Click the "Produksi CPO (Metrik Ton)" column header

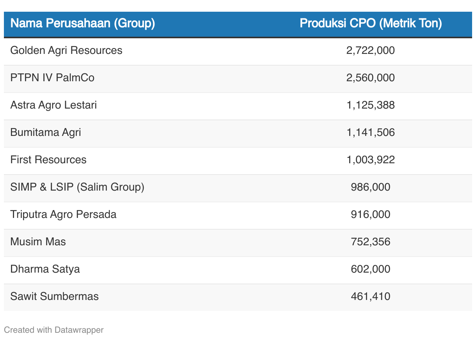(371, 23)
